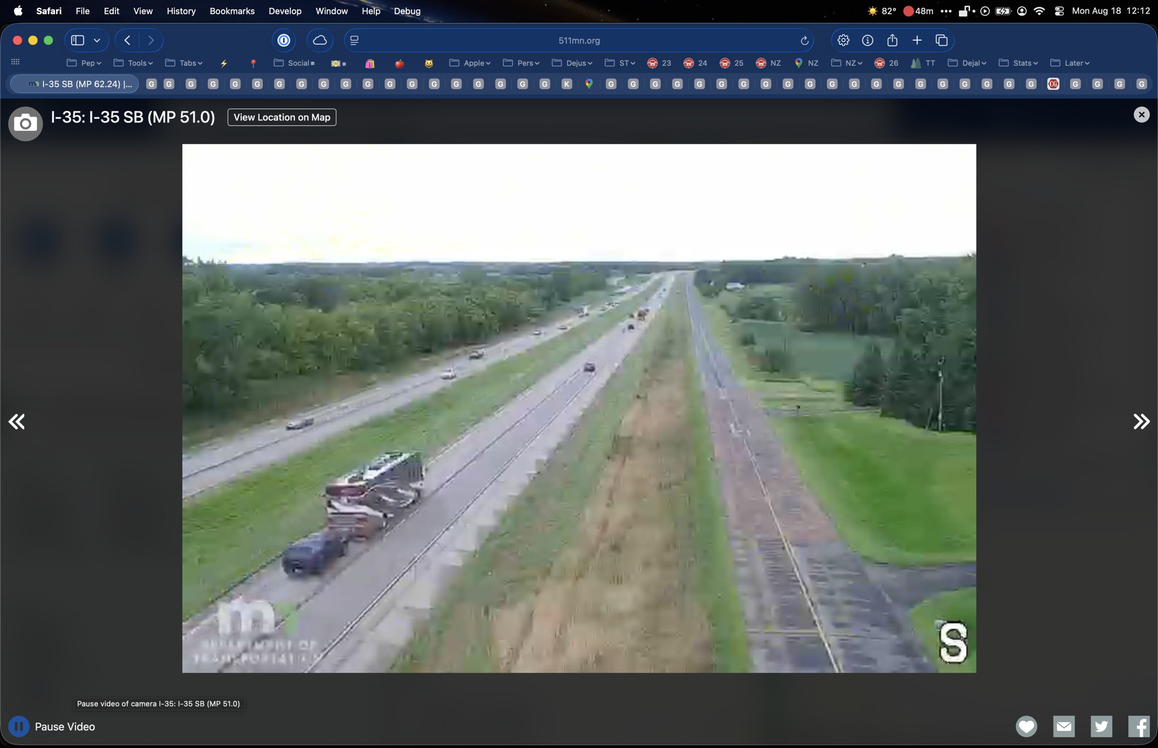1158x748 pixels.
Task: Reload the page
Action: pyautogui.click(x=804, y=40)
